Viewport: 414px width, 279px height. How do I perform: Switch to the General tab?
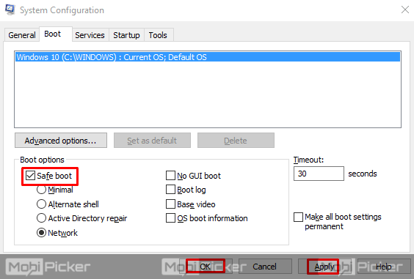[x=22, y=35]
